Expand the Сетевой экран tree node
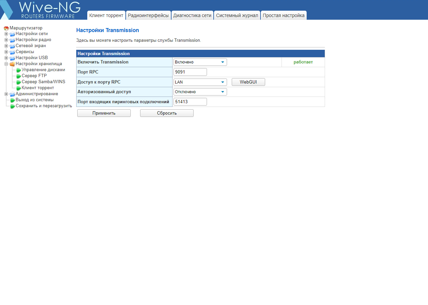Image resolution: width=428 pixels, height=305 pixels. [x=6, y=46]
